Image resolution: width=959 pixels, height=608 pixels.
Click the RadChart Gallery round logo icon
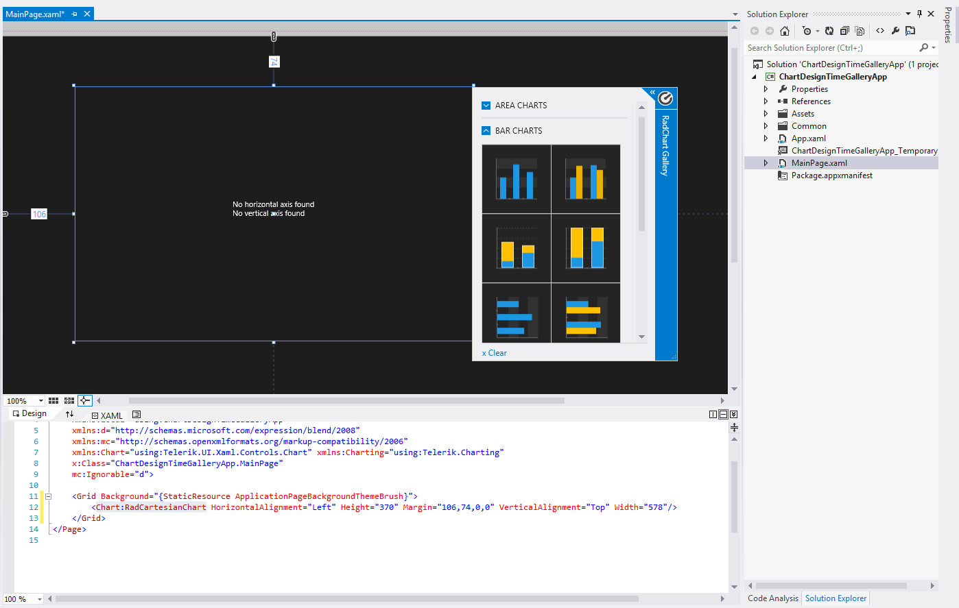coord(665,99)
